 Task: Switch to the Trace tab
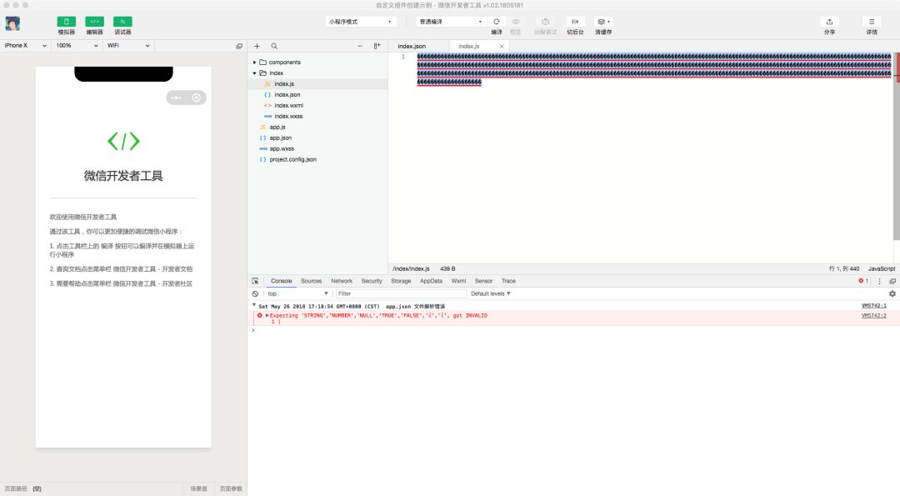tap(508, 281)
